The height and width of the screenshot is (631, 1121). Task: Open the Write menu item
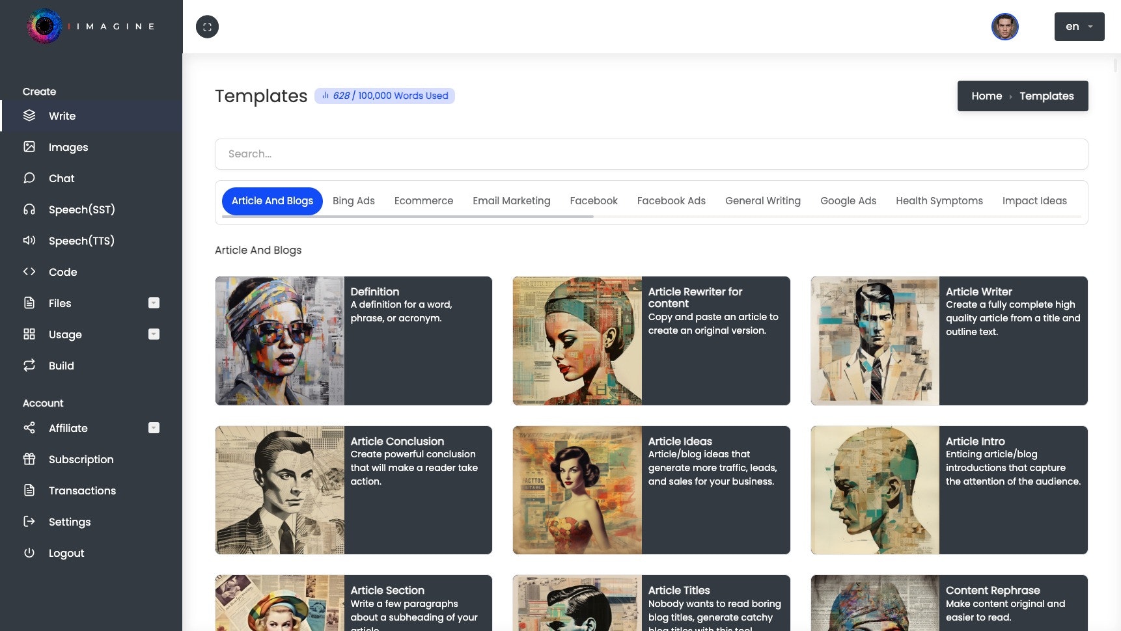coord(91,116)
